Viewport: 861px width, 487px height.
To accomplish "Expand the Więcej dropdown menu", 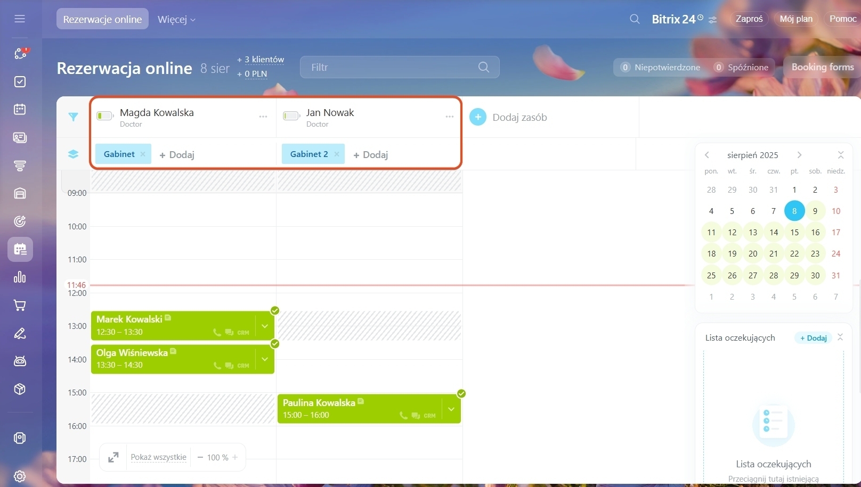I will [x=177, y=20].
